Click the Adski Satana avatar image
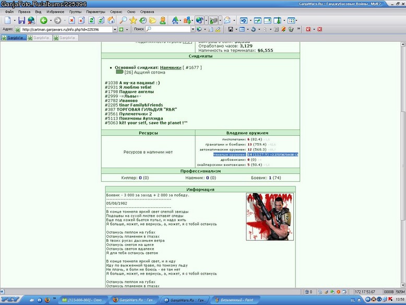 [x=270, y=217]
